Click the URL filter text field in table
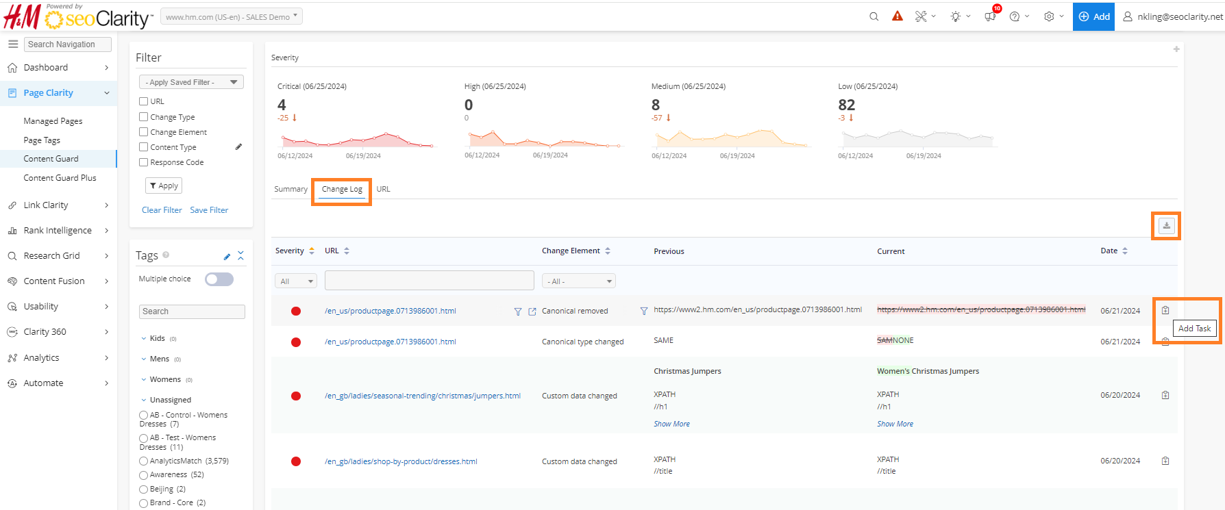The height and width of the screenshot is (510, 1225). pyautogui.click(x=429, y=281)
